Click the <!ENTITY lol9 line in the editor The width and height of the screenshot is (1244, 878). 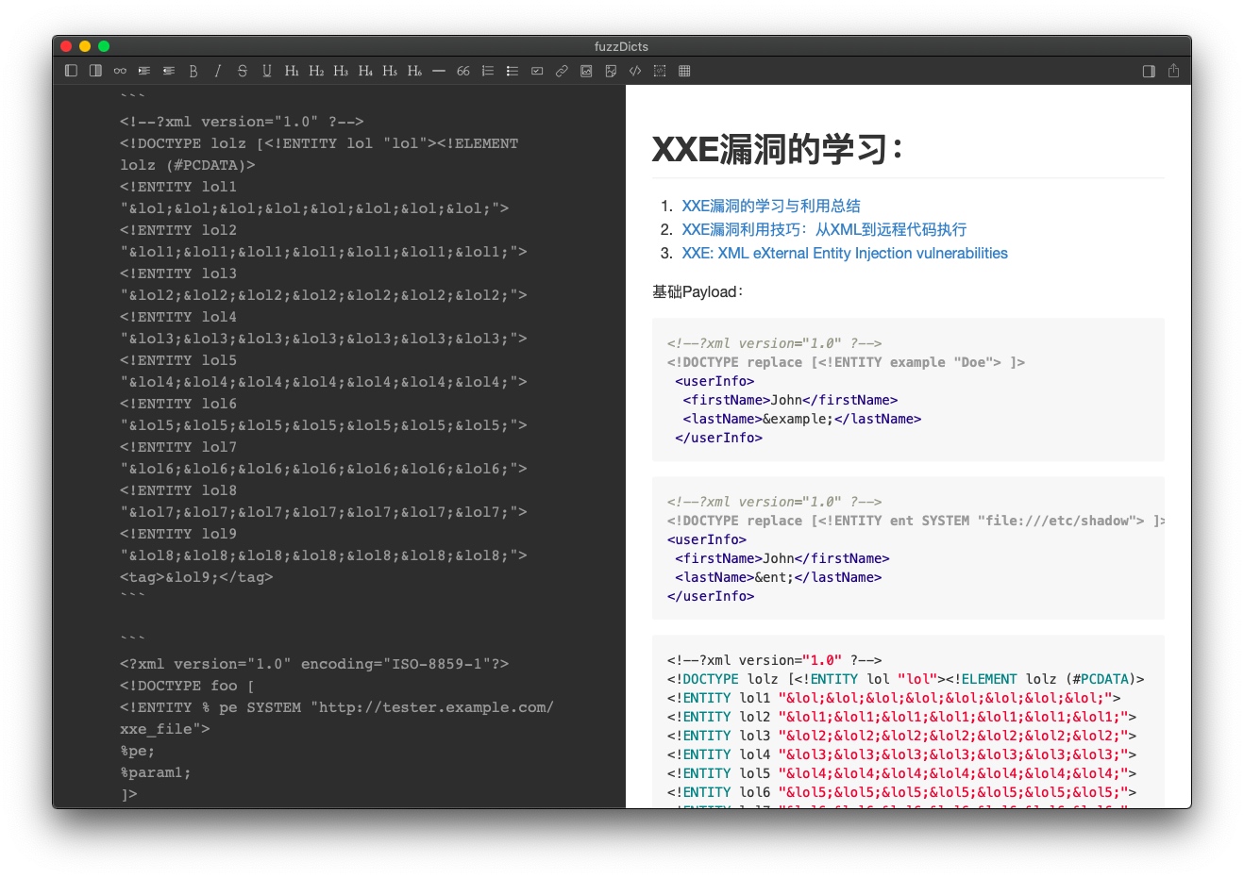tap(178, 534)
